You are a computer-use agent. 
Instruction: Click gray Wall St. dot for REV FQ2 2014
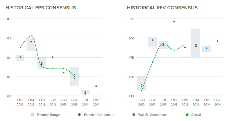pyautogui.click(x=218, y=41)
